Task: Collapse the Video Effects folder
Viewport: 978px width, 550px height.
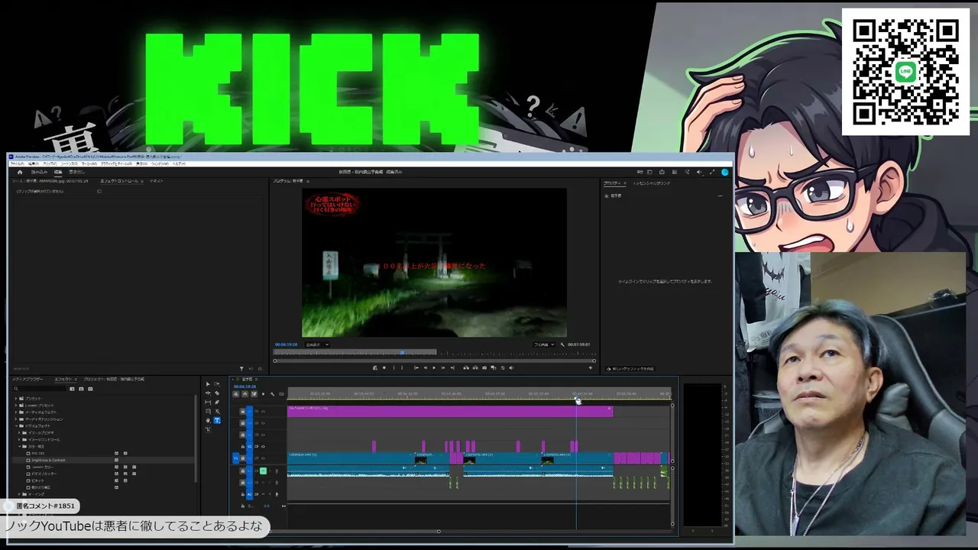Action: (16, 426)
